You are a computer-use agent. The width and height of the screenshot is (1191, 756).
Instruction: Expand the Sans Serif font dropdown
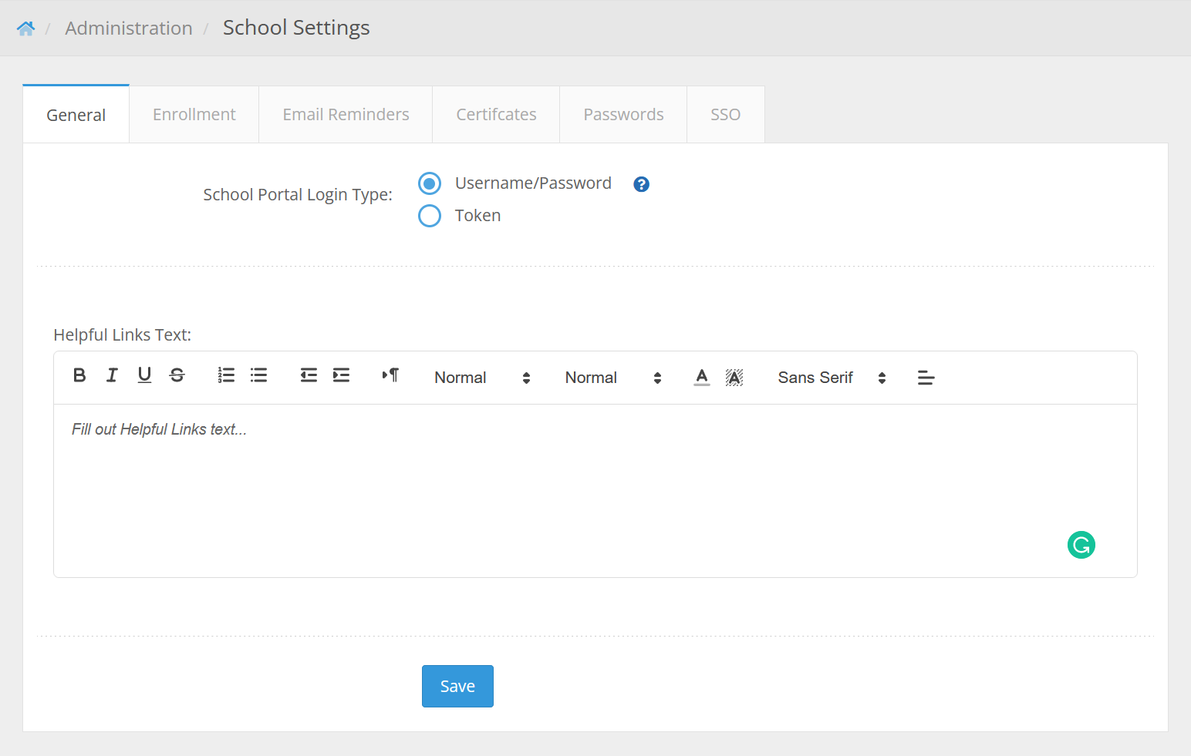[831, 378]
